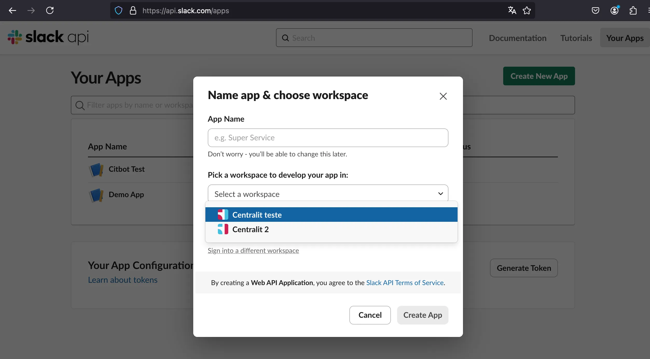Expand the Select a workspace dropdown
Screen dimensions: 650x359
click(328, 194)
